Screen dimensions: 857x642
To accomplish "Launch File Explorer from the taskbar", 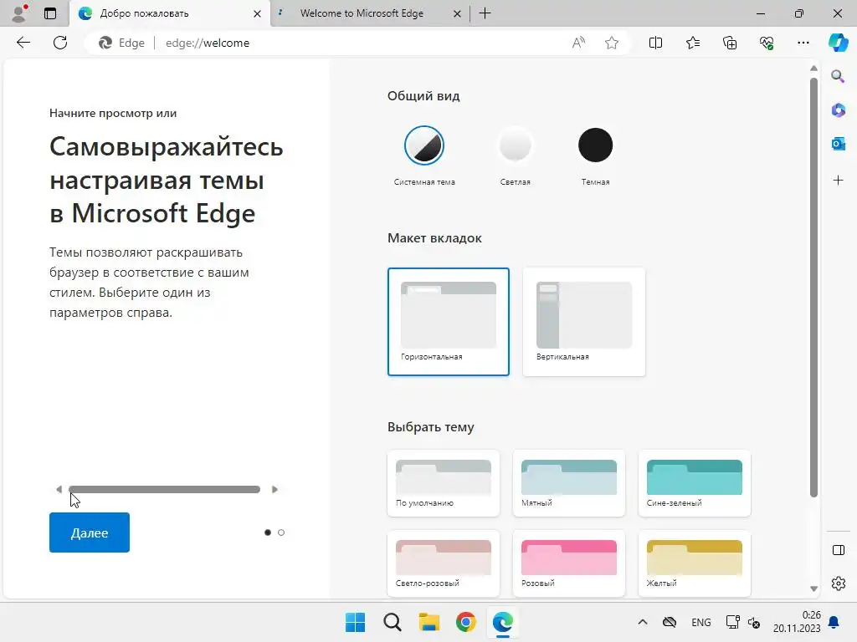I will (x=429, y=622).
